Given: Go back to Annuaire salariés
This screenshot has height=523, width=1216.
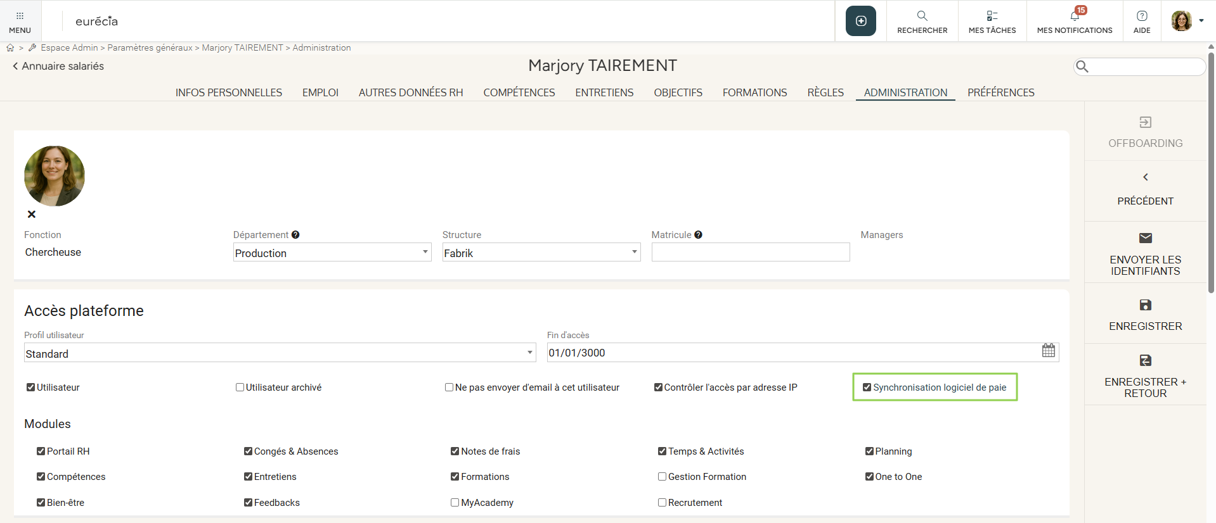Looking at the screenshot, I should 58,66.
